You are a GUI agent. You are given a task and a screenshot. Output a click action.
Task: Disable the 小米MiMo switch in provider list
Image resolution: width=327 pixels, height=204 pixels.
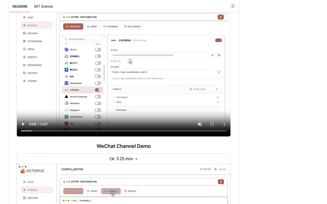click(x=98, y=90)
